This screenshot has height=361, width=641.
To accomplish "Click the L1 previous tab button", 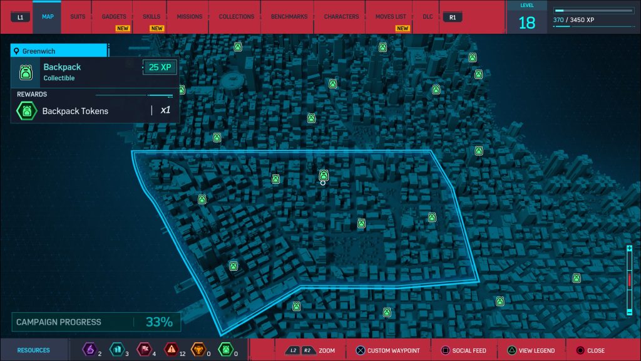I will tap(20, 17).
